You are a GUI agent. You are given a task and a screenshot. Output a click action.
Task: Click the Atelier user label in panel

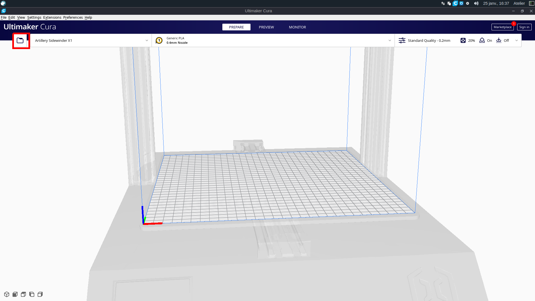pos(519,3)
